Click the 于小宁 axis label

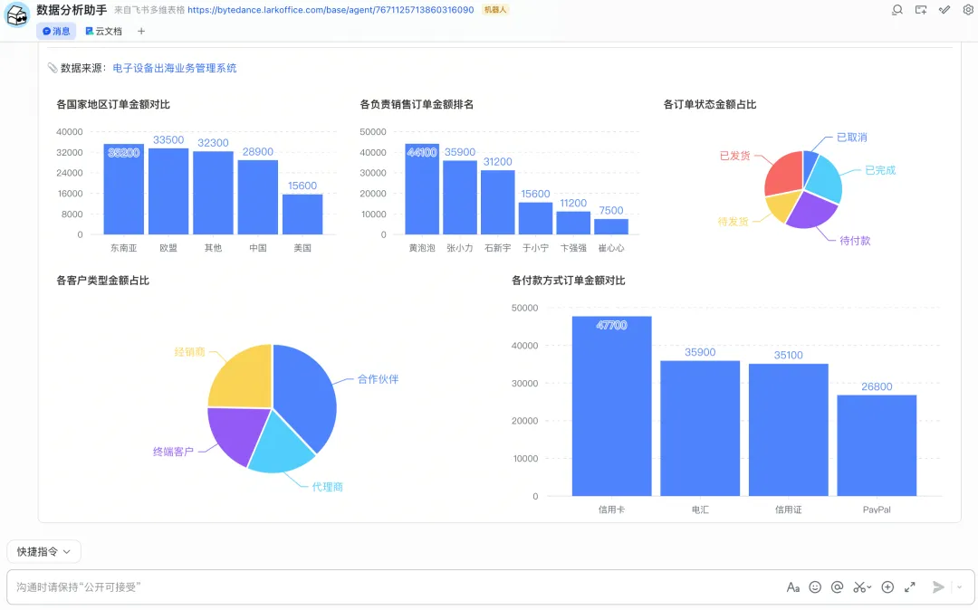point(536,248)
